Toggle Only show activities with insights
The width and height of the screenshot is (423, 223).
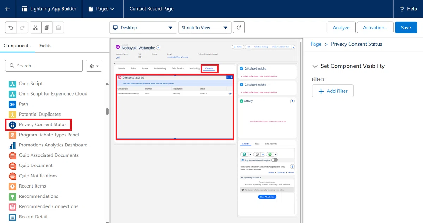pos(274,160)
